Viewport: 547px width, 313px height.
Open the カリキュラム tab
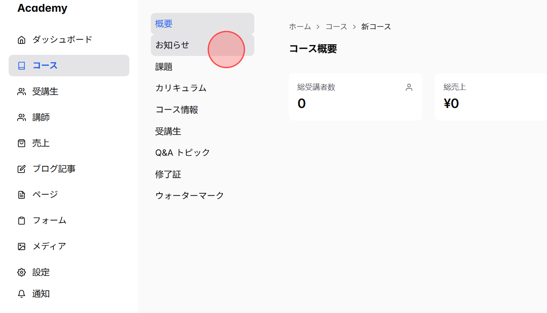click(x=181, y=88)
